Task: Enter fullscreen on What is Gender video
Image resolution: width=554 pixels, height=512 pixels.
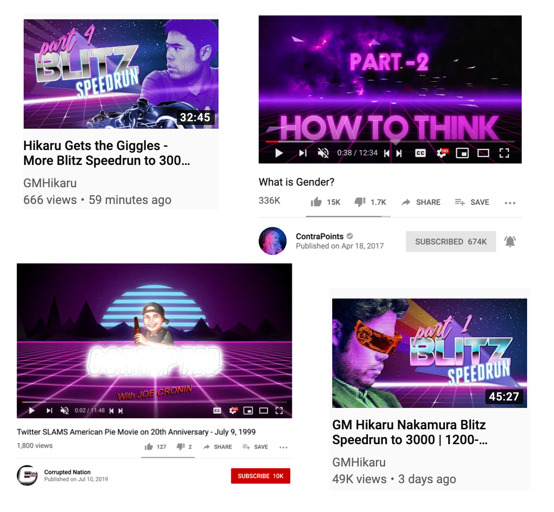Action: [x=504, y=153]
